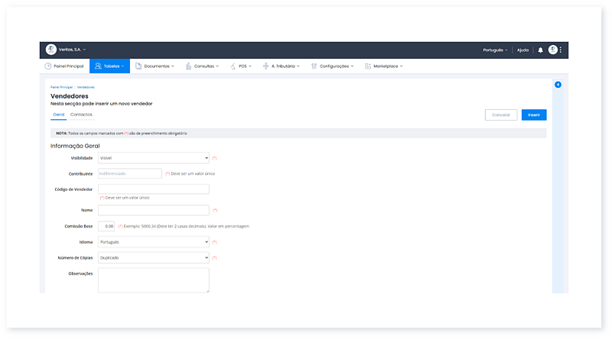Collapse the right side panel arrow
The height and width of the screenshot is (339, 612).
pyautogui.click(x=558, y=84)
